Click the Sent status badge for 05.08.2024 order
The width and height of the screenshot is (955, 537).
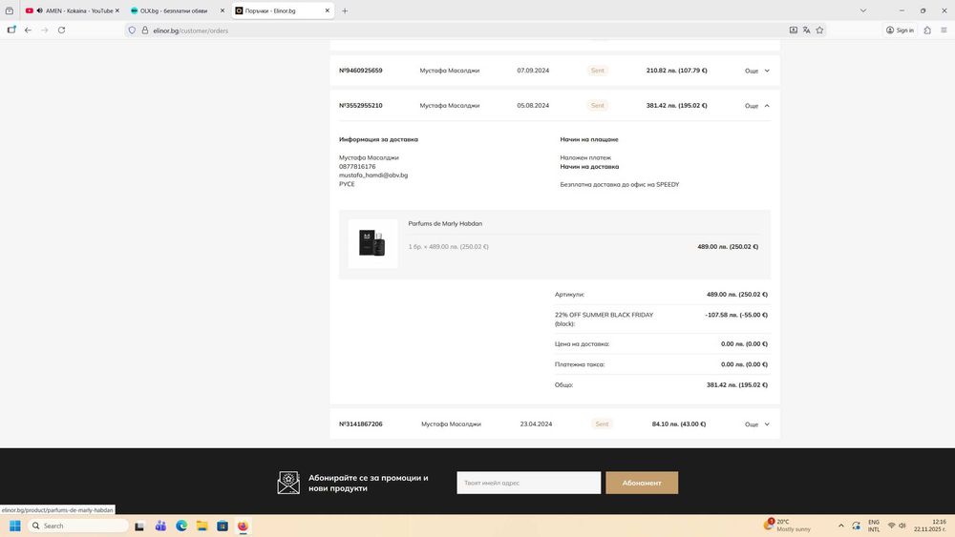tap(598, 106)
